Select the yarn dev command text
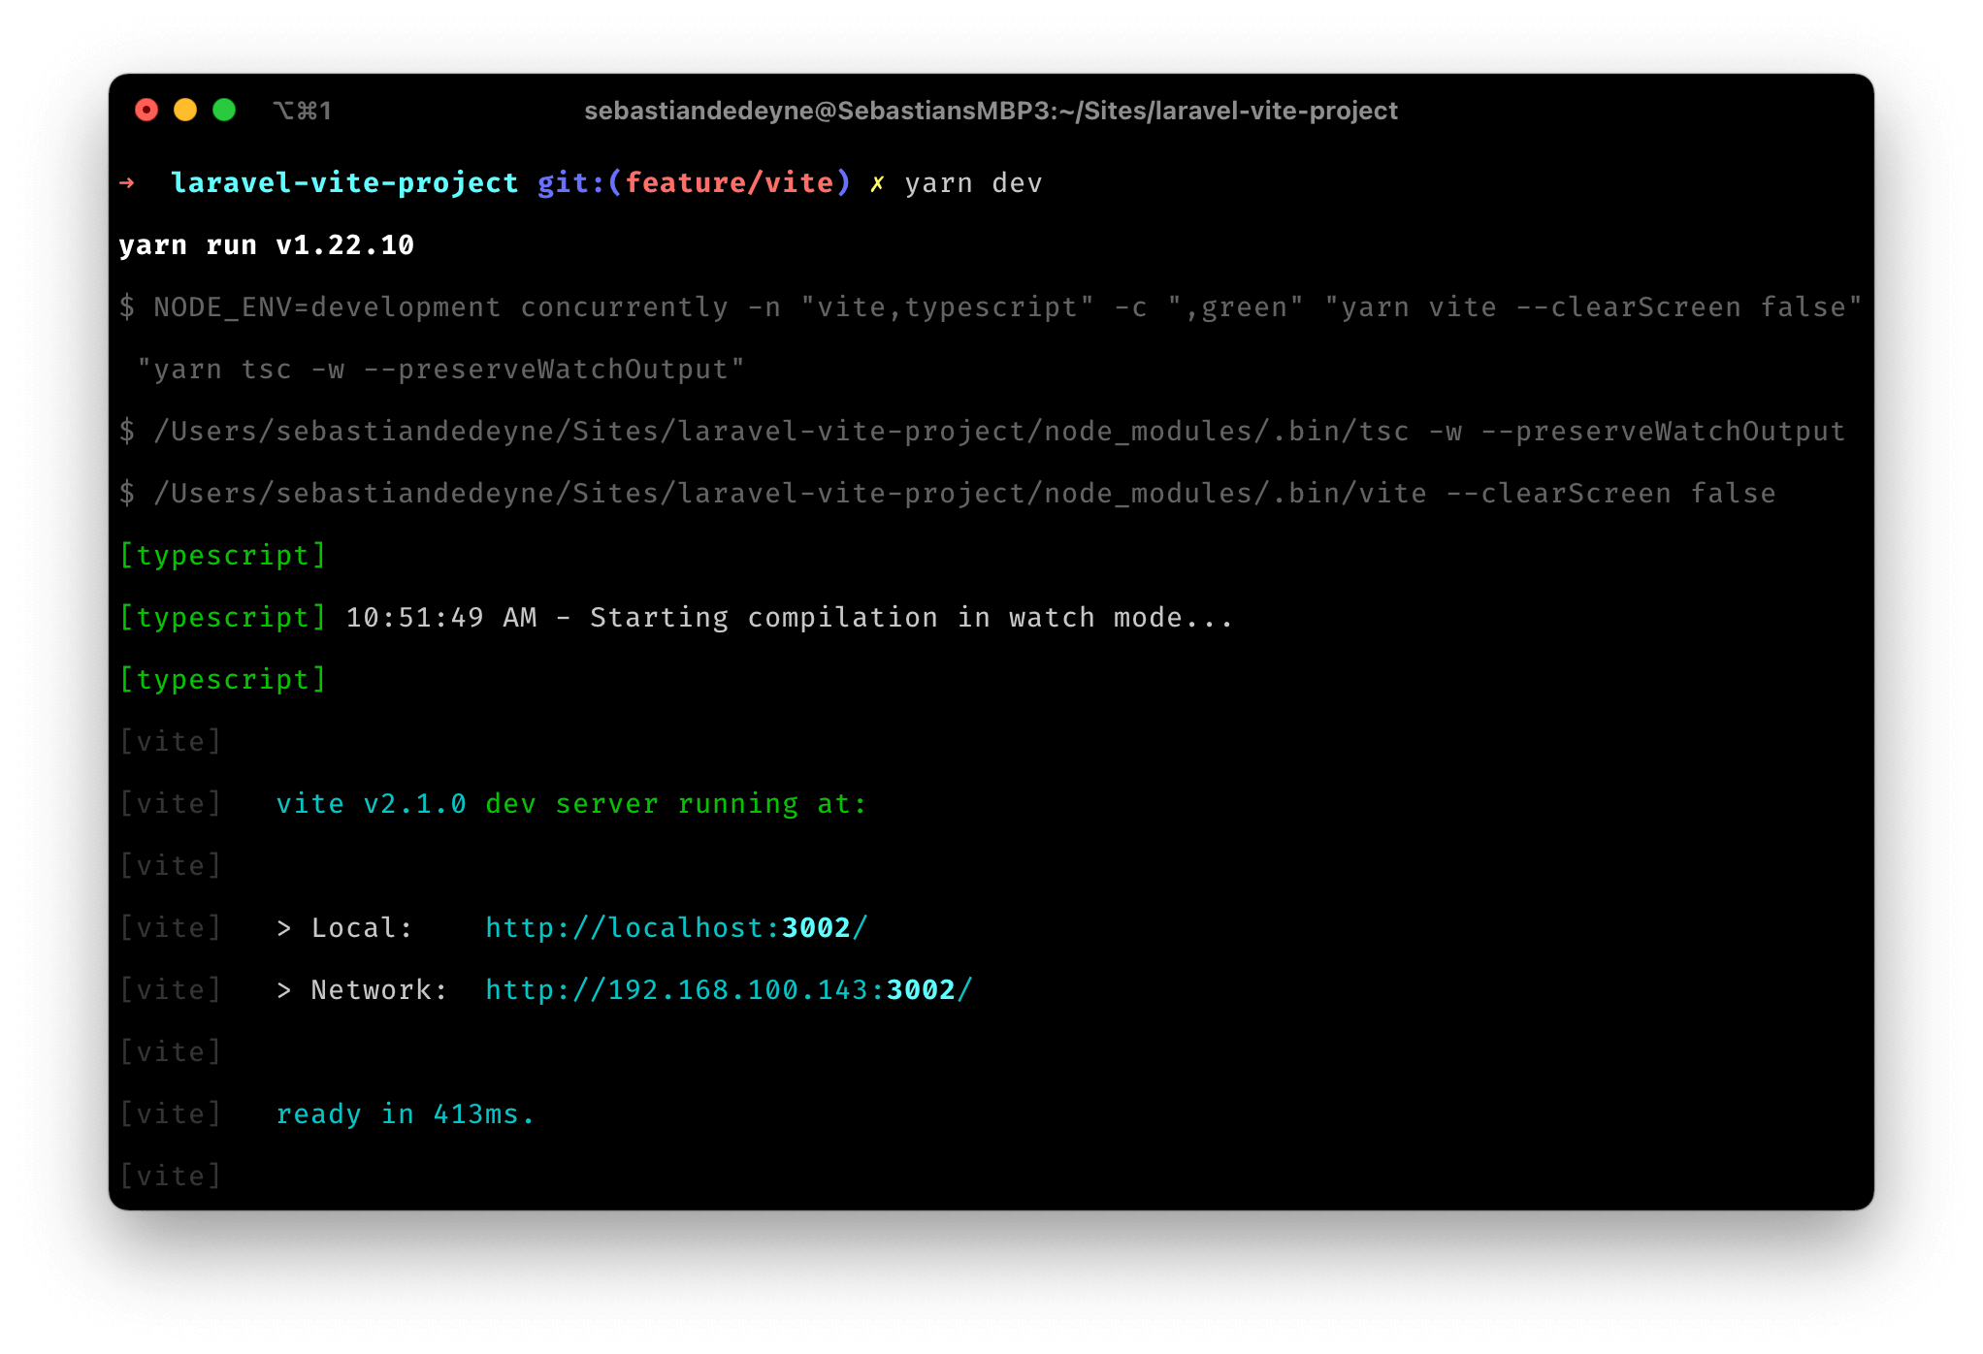Screen dimensions: 1983x1354 click(x=973, y=182)
